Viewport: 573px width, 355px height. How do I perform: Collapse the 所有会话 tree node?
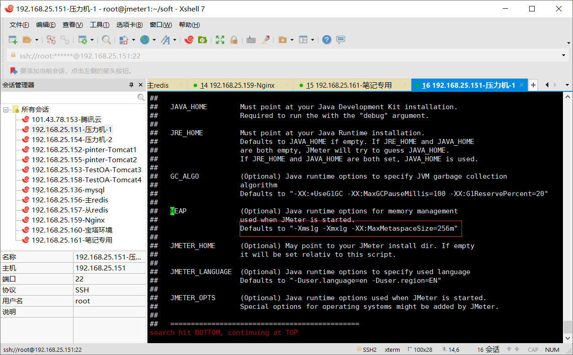pyautogui.click(x=5, y=110)
